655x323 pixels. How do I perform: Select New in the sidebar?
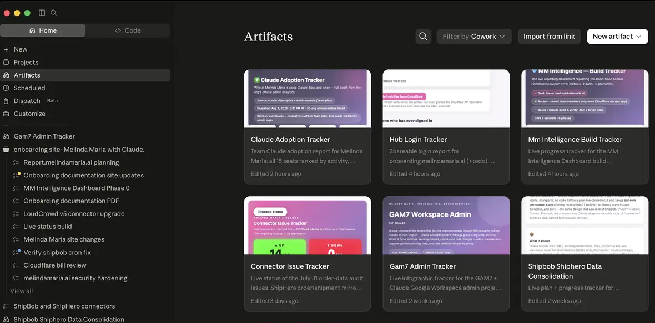(x=85, y=49)
